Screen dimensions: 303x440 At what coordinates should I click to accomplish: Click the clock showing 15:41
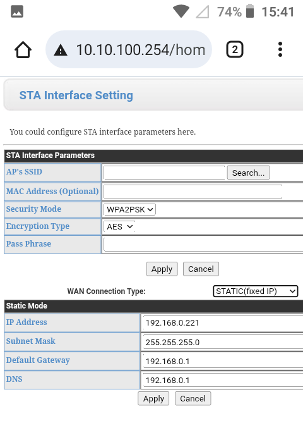pyautogui.click(x=278, y=12)
